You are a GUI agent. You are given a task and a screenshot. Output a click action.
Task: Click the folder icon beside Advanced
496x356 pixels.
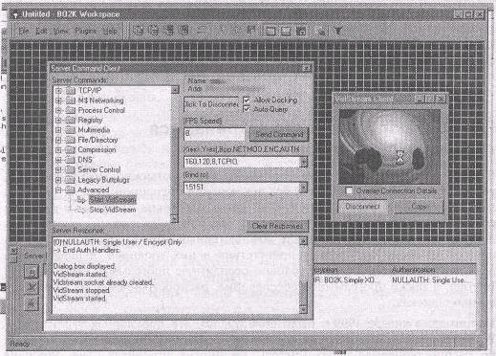[70, 190]
